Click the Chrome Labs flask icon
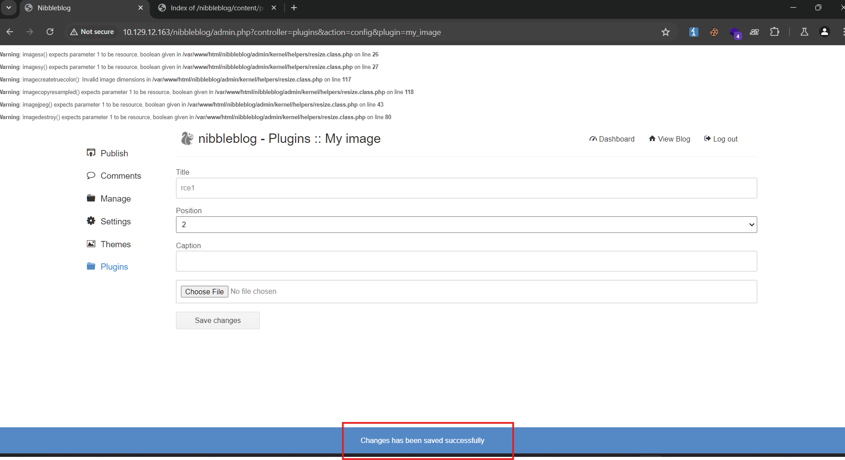The height and width of the screenshot is (460, 845). click(804, 32)
